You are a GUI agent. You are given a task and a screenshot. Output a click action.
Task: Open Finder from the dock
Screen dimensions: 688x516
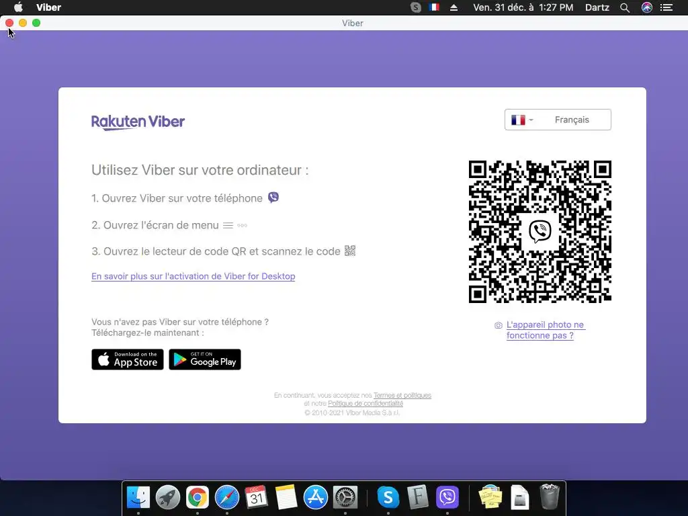(138, 498)
